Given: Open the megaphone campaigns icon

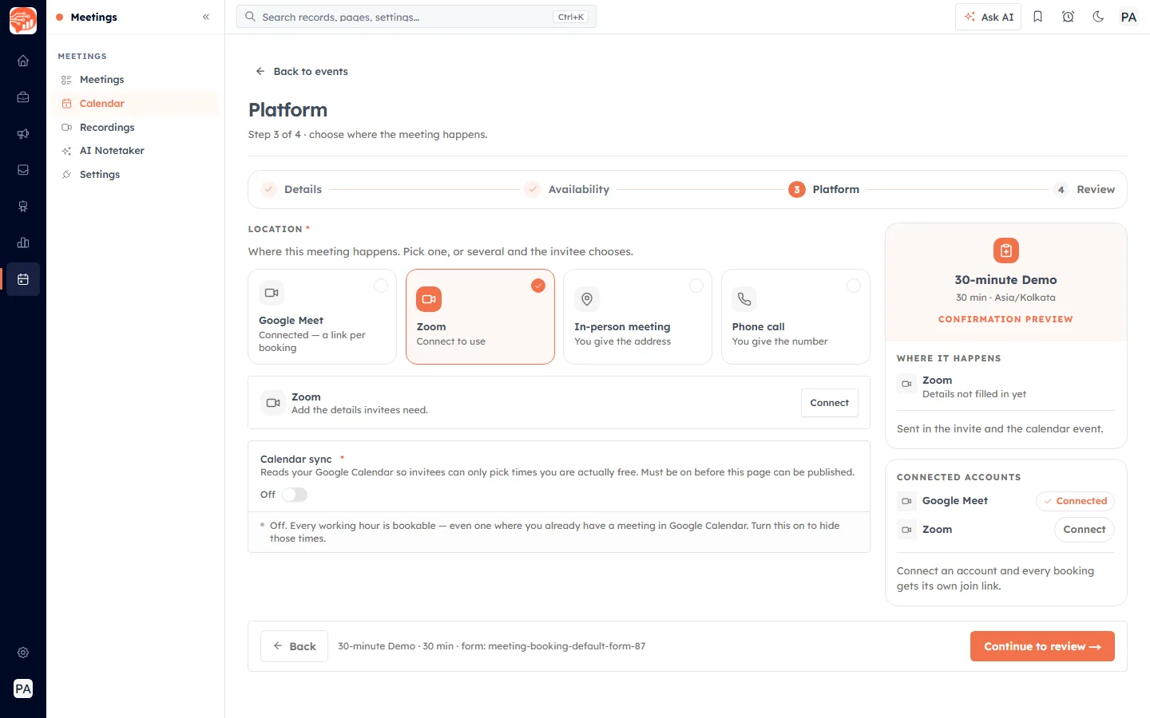Looking at the screenshot, I should click(x=23, y=134).
